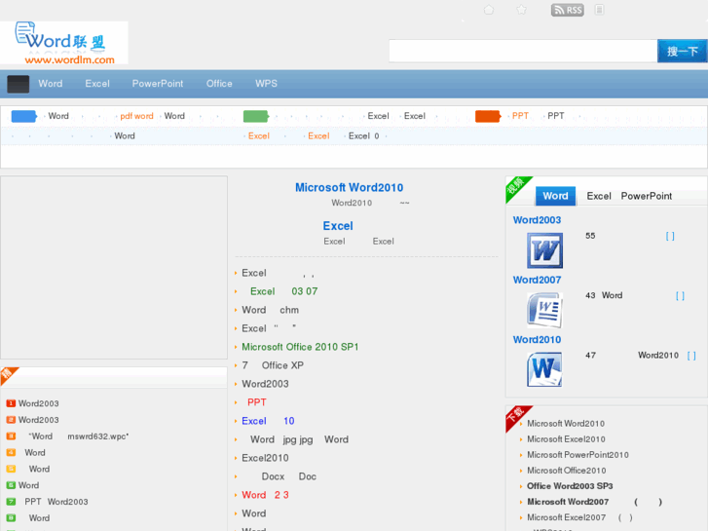Open the PowerPoint navigation item
The height and width of the screenshot is (531, 708).
(158, 84)
